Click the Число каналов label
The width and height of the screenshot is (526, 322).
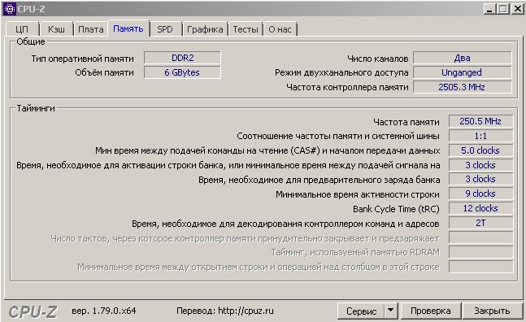click(378, 59)
